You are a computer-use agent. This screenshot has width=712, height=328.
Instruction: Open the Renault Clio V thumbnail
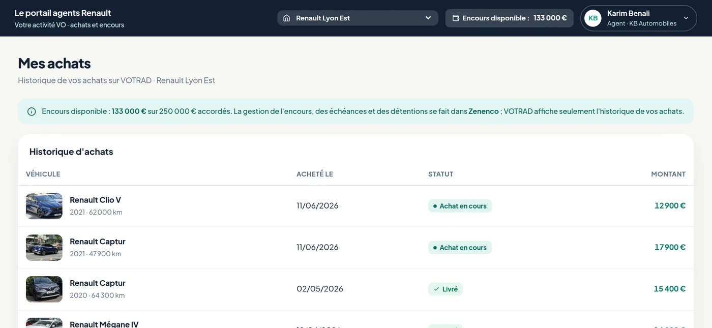click(x=44, y=206)
